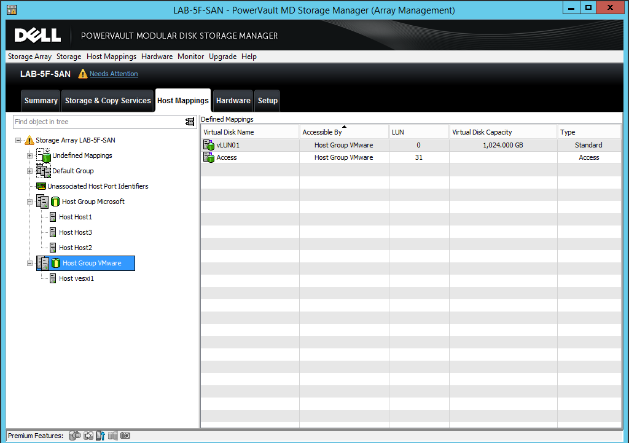Open the Monitor menu
This screenshot has width=629, height=443.
click(x=190, y=57)
